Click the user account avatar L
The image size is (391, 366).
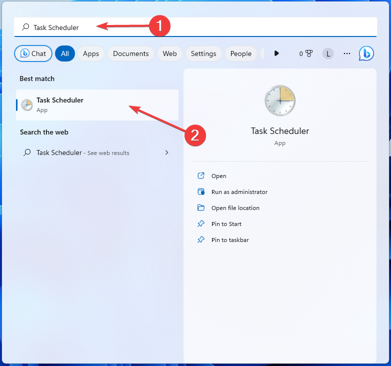pyautogui.click(x=327, y=53)
